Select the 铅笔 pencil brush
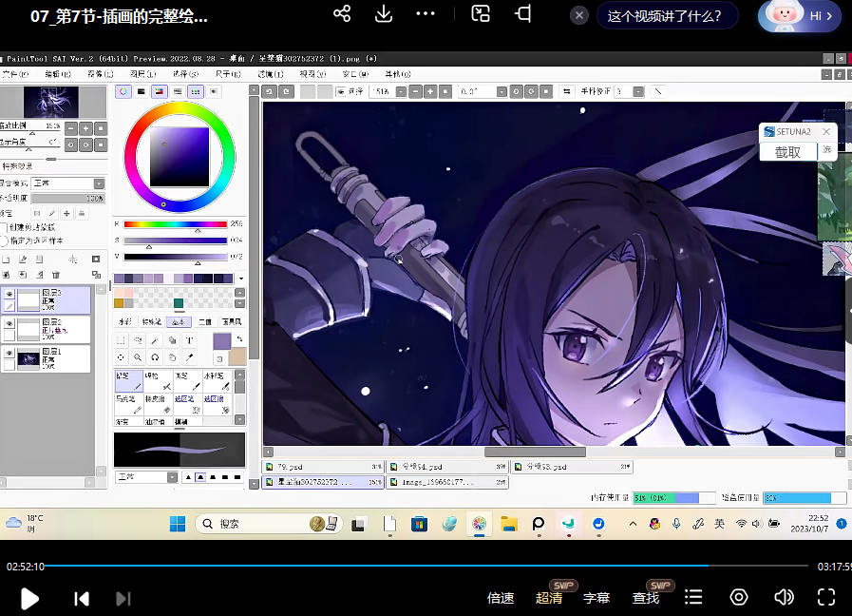 [127, 381]
